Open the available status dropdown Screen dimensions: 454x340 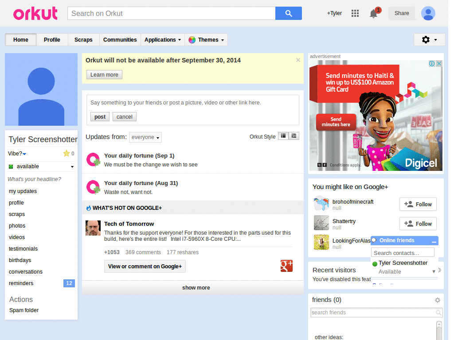click(x=72, y=167)
